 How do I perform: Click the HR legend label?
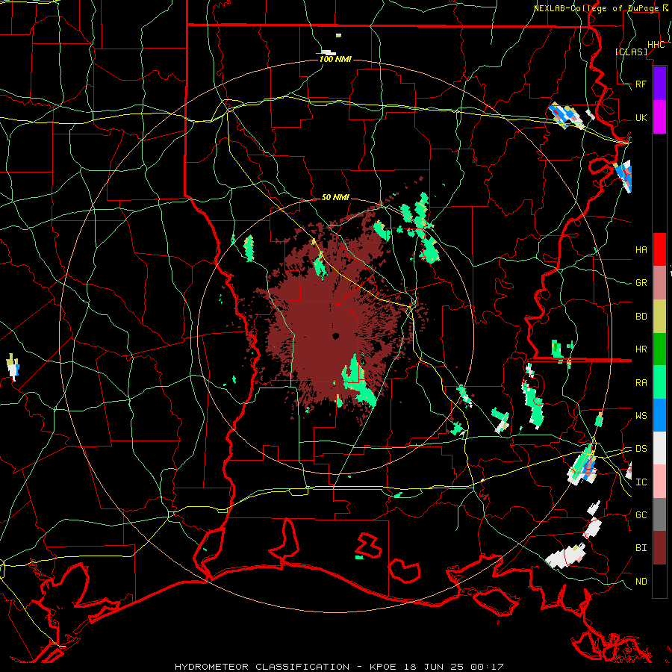coord(641,349)
